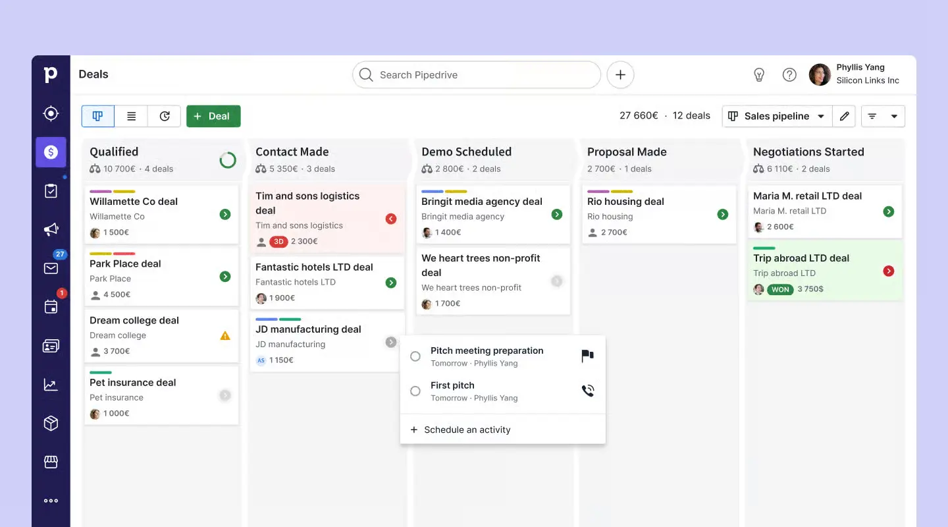Select the Demo Scheduled stage header
This screenshot has height=527, width=948.
466,152
